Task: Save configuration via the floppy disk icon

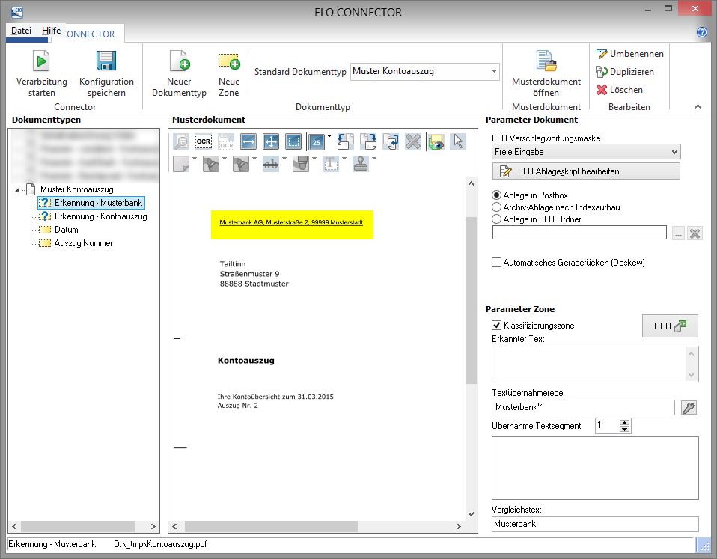Action: point(106,61)
